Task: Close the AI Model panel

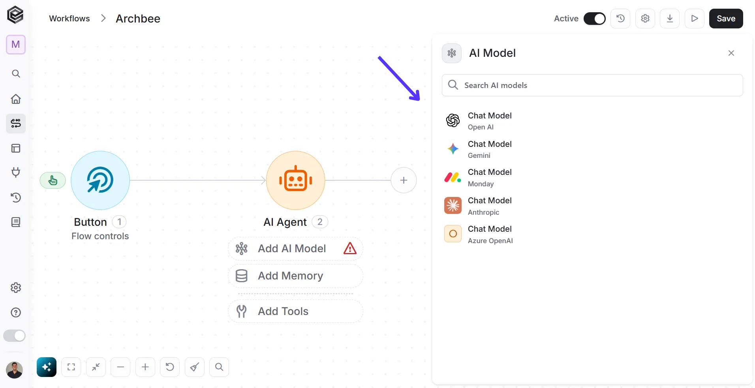Action: [x=731, y=53]
